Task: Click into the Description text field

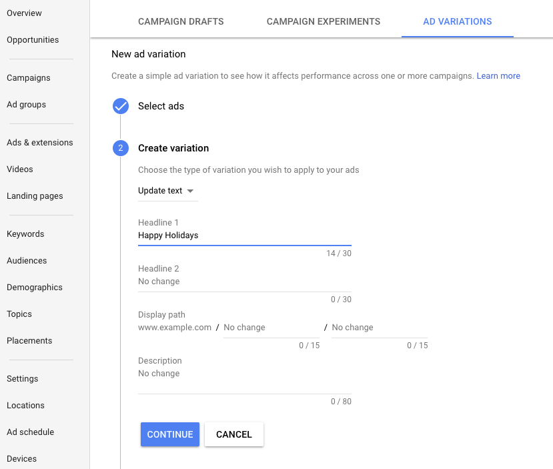Action: 244,374
